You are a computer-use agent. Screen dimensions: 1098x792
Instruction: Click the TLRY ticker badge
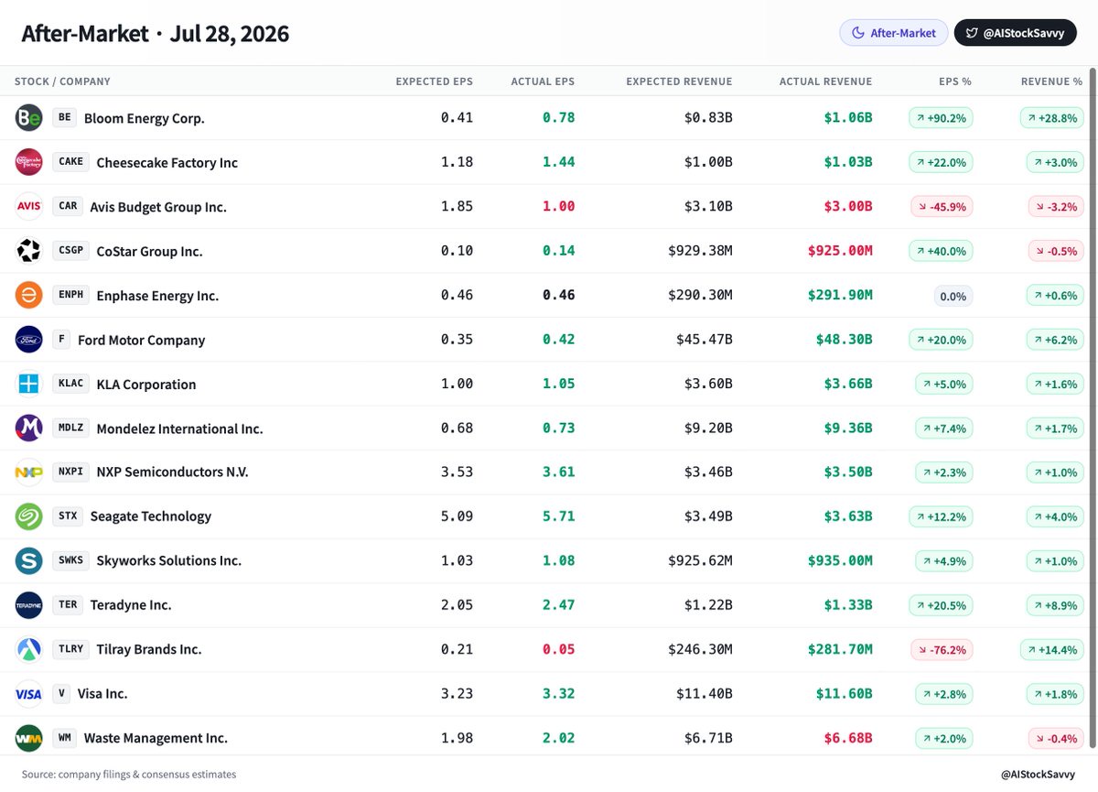pyautogui.click(x=70, y=649)
